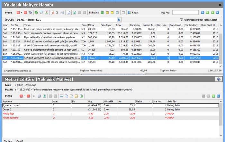Open the top Menü in cost toolbar

pos(9,13)
